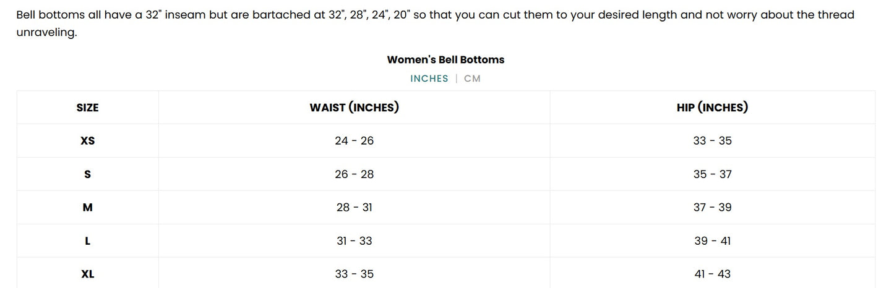Click the 39 - 41 hip cell
Viewport: 894px width, 288px height.
tap(712, 241)
